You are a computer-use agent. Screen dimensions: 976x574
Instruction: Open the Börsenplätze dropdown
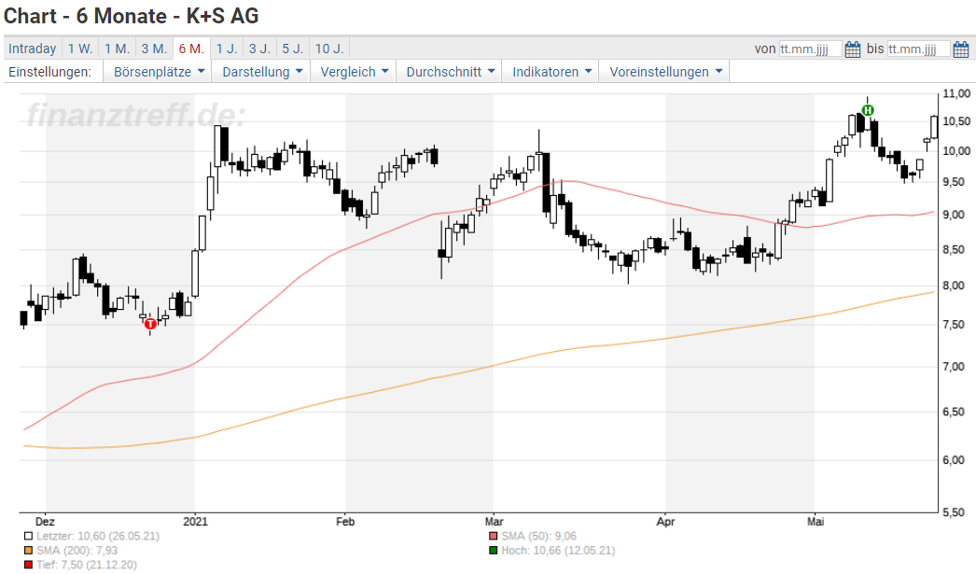(x=158, y=72)
